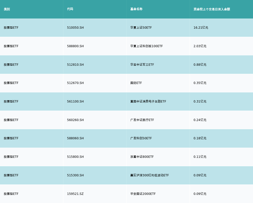
Task: Select fund name 华夏上证50ETF
Action: pyautogui.click(x=141, y=28)
